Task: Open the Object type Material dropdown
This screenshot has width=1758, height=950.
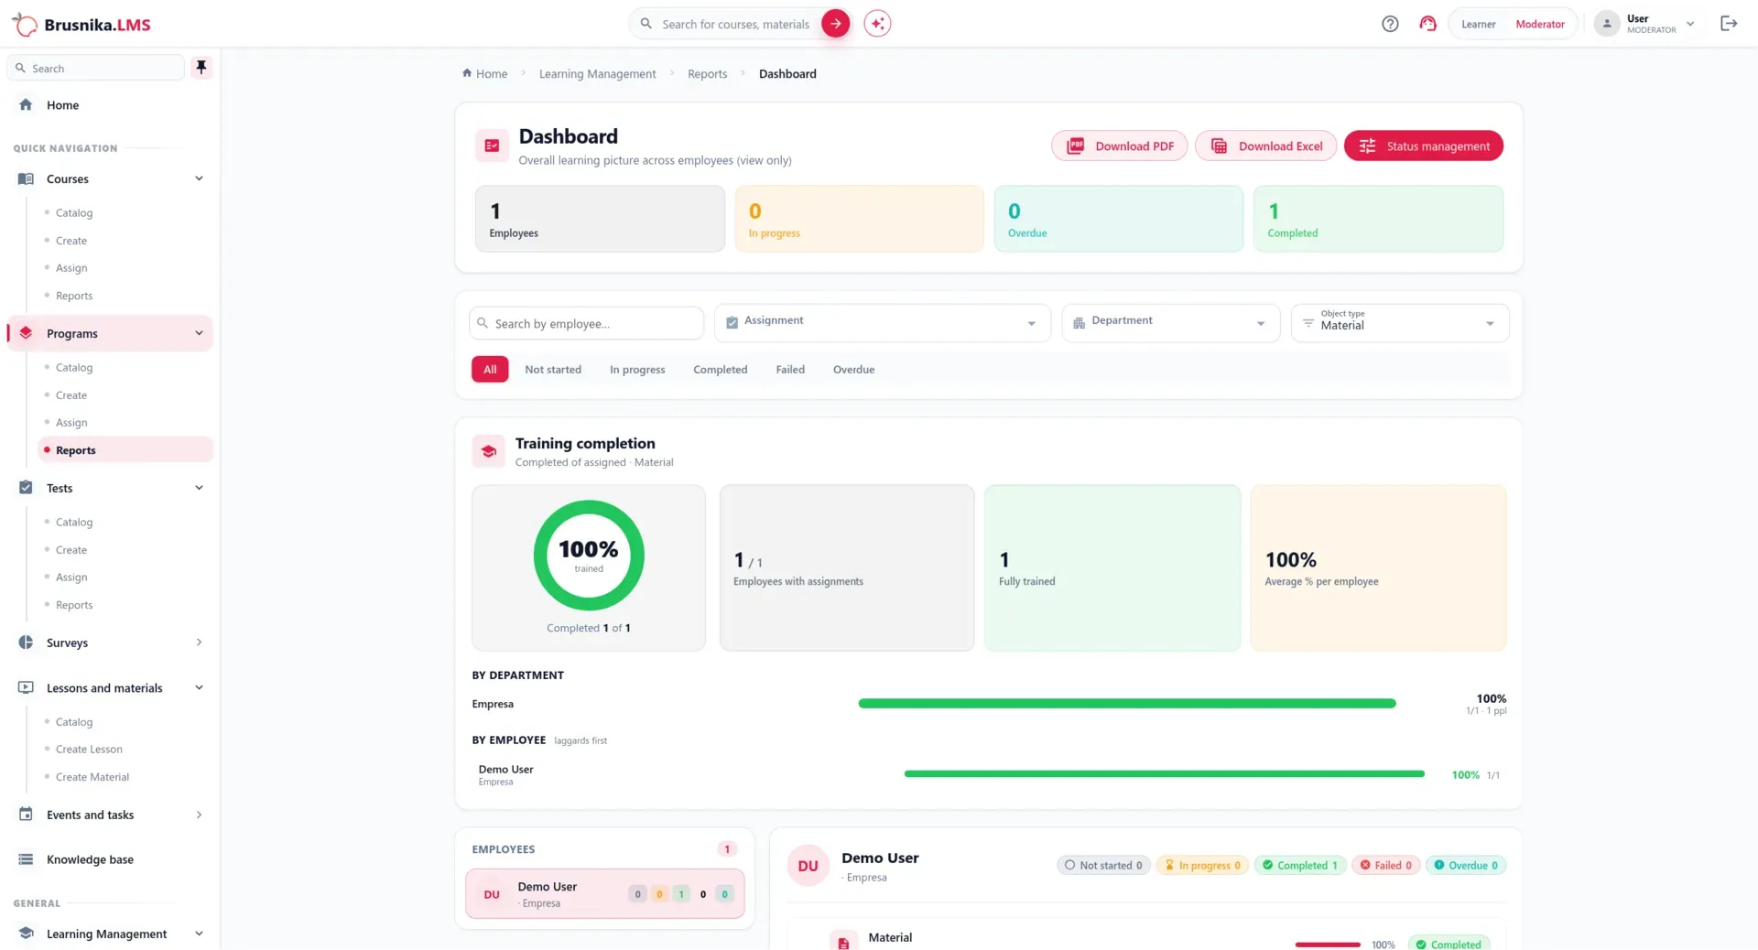Action: [1400, 323]
